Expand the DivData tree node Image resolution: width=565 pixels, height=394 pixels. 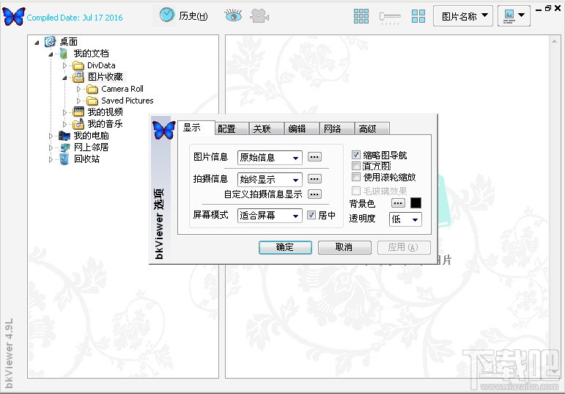click(x=64, y=66)
